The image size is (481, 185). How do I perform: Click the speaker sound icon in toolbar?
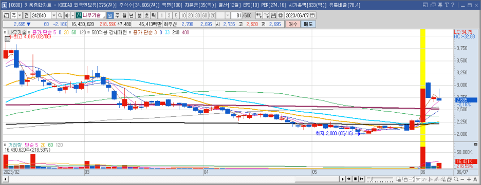point(67,15)
